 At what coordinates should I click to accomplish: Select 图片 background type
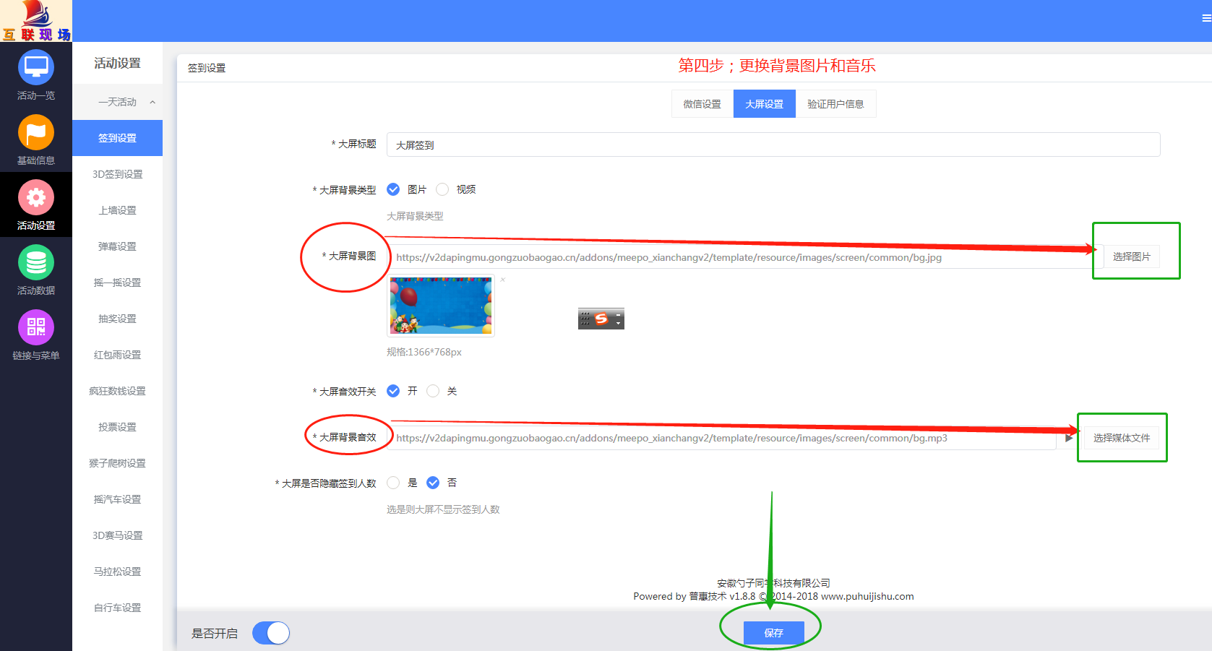[x=393, y=189]
